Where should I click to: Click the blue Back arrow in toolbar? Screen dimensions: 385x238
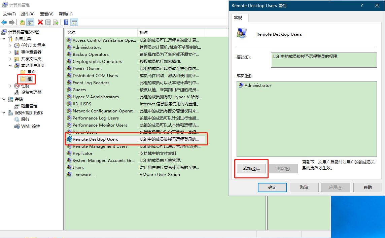coord(4,22)
